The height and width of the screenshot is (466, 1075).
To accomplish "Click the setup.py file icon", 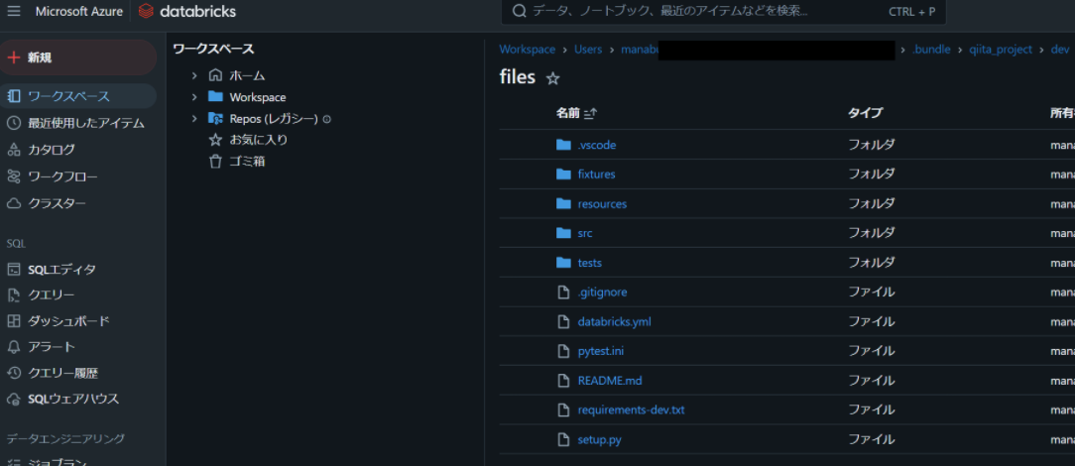I will pos(563,439).
